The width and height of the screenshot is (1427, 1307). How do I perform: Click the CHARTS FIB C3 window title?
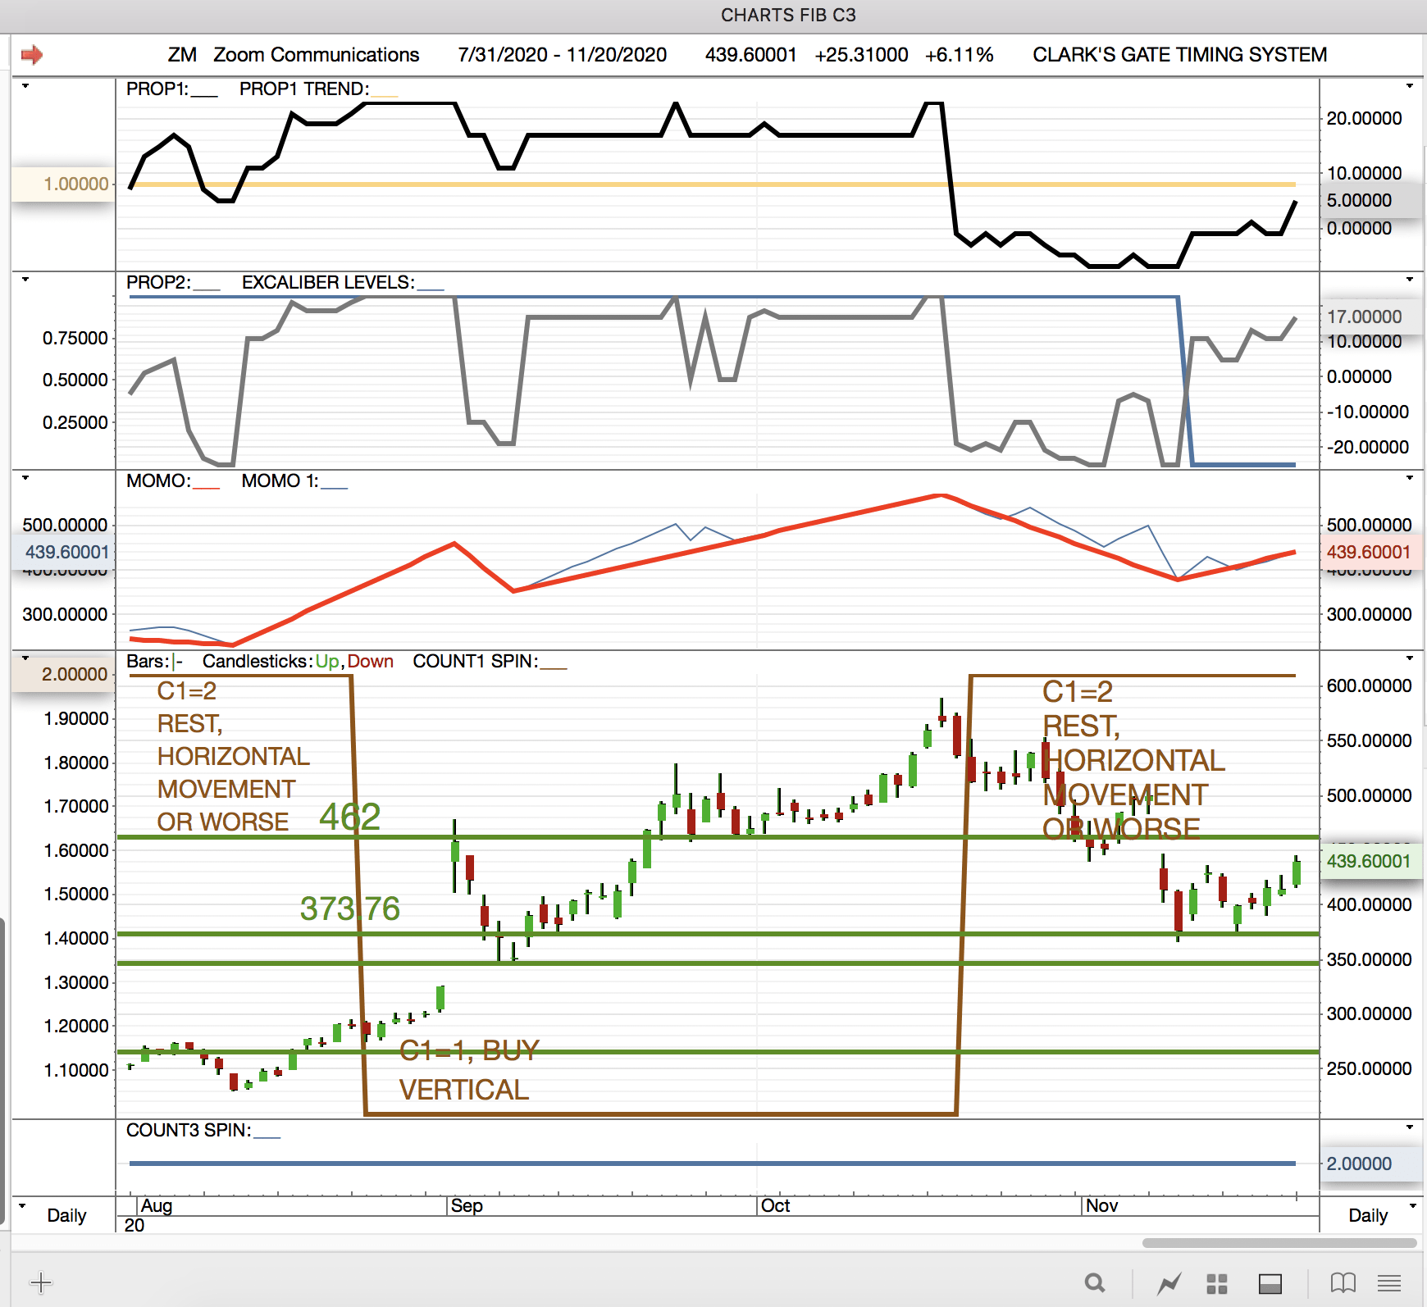(x=788, y=15)
